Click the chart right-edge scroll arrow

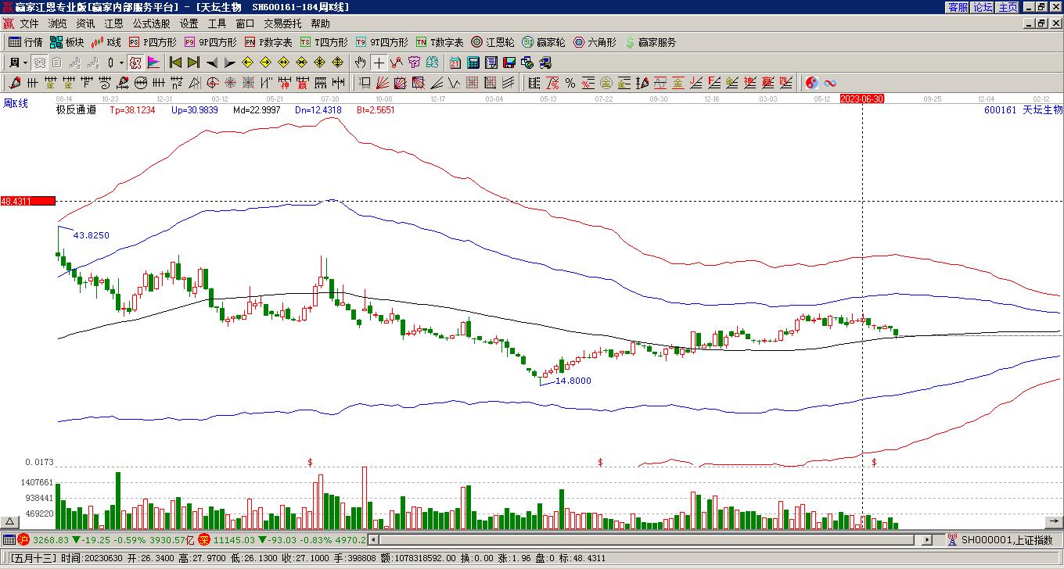click(x=1054, y=522)
